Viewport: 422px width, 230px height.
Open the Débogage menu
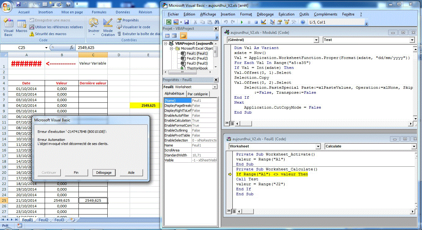pos(265,14)
